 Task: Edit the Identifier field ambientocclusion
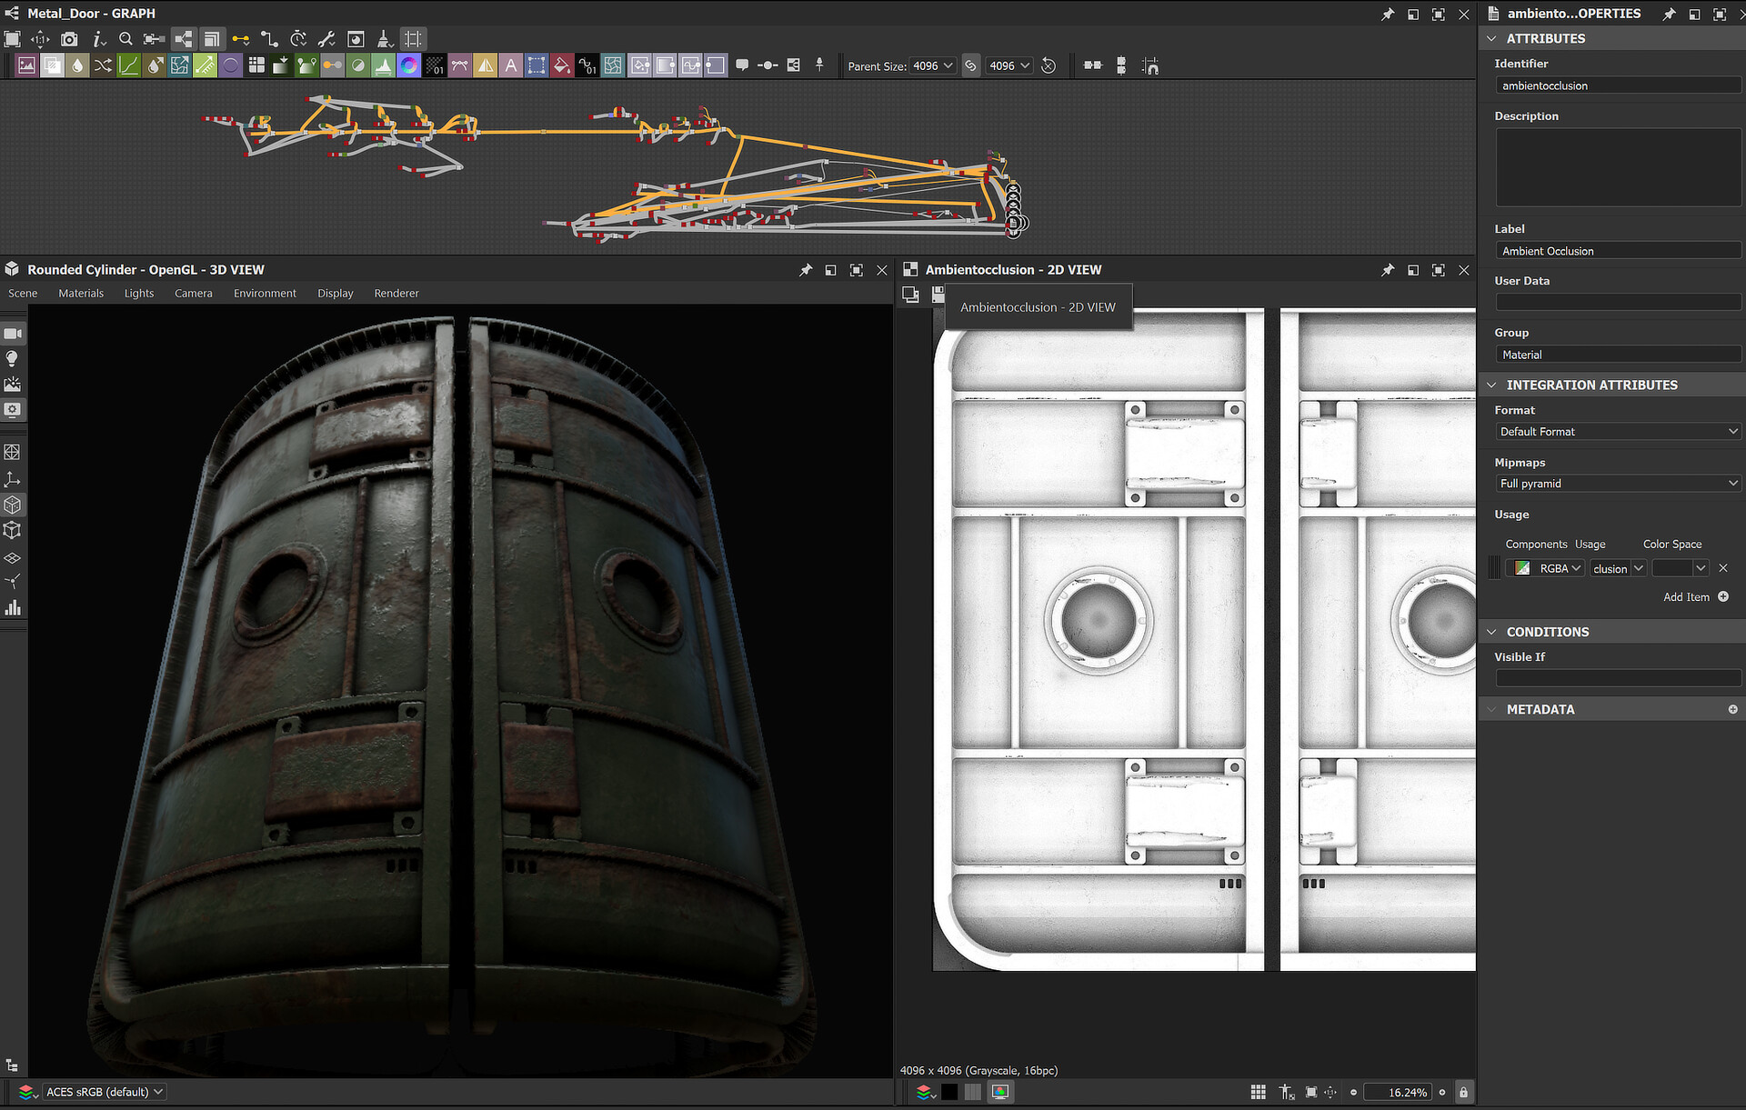point(1618,85)
